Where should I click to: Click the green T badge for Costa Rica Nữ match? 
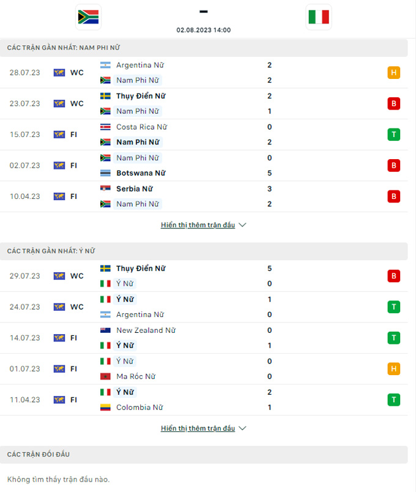[393, 135]
